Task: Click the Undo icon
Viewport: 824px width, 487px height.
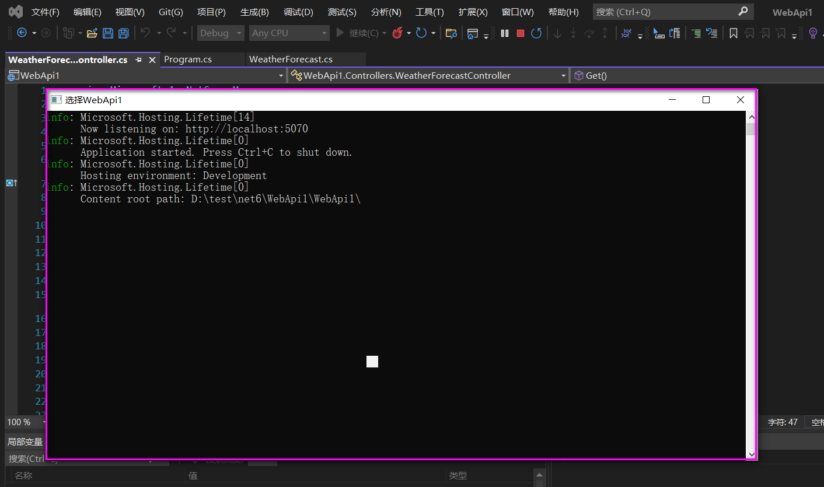Action: (x=144, y=33)
